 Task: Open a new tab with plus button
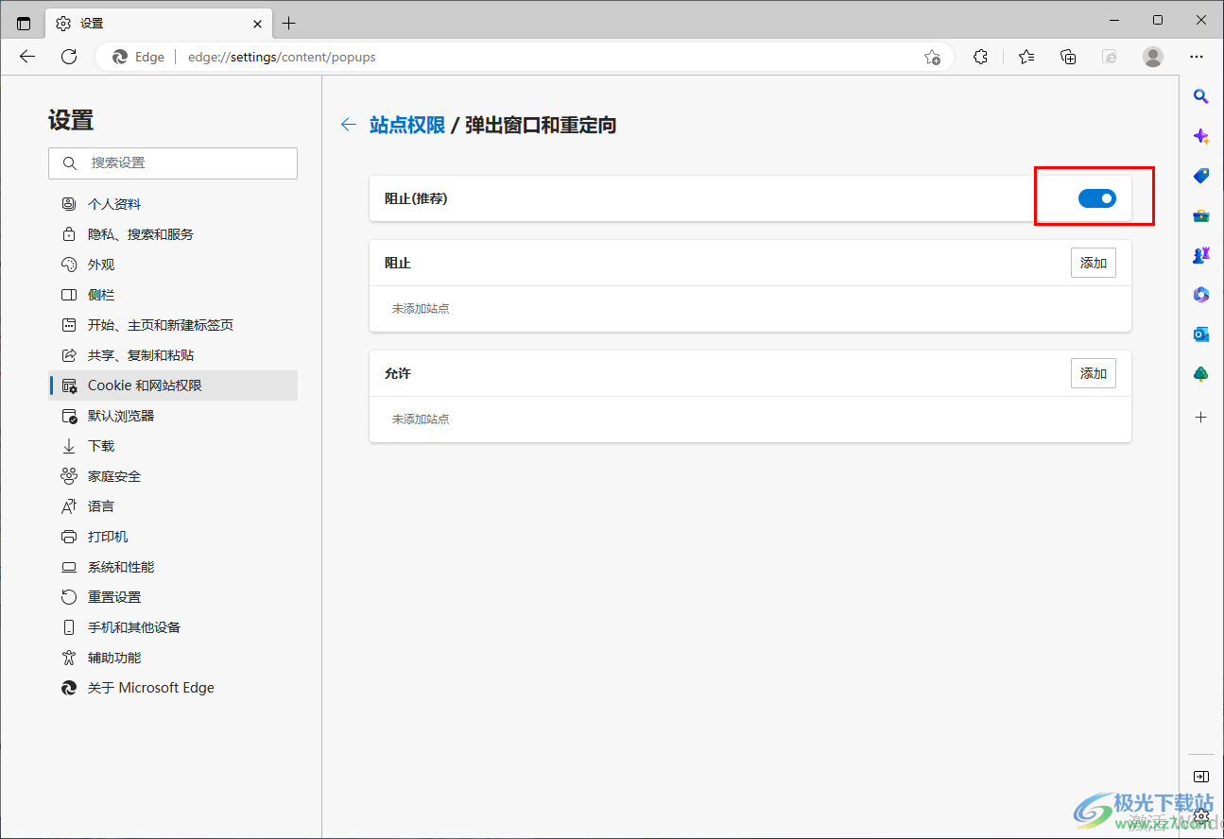click(x=289, y=23)
